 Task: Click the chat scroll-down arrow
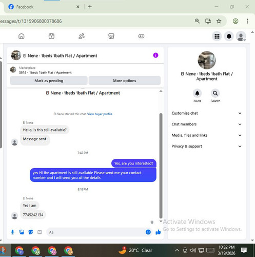161,221
